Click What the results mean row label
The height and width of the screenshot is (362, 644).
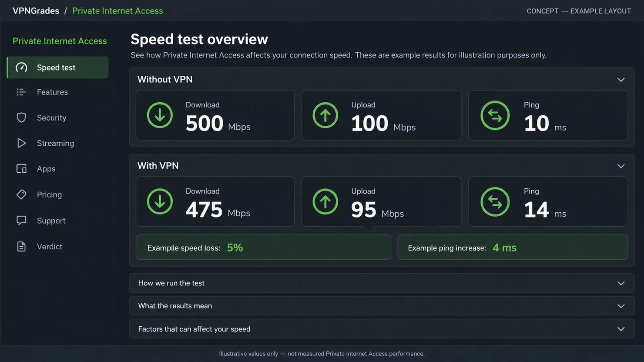[175, 306]
